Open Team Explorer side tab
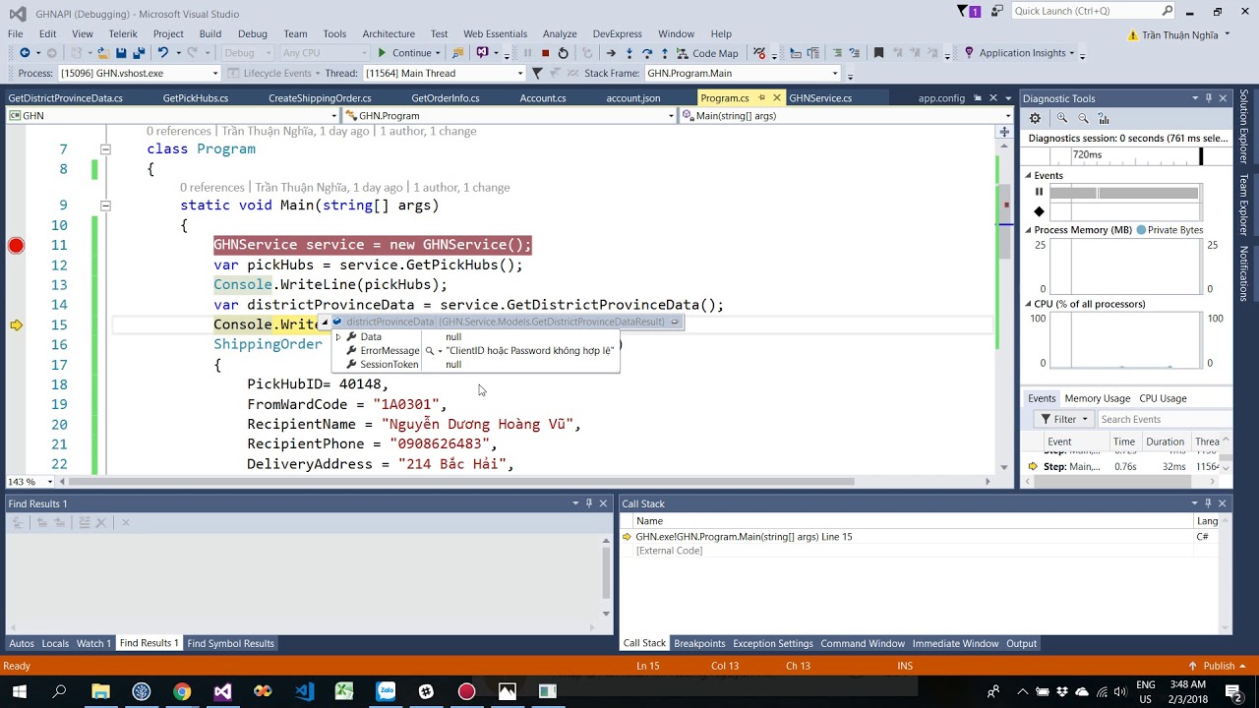 click(x=1244, y=206)
